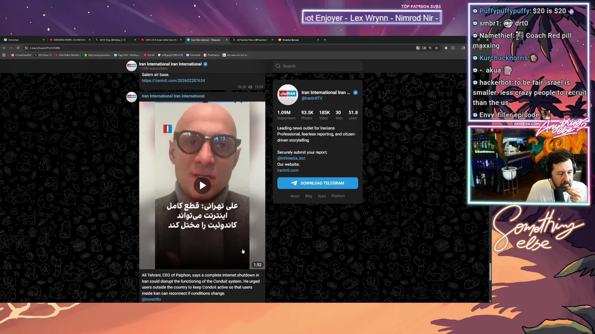Click the zoom magnifier icon in address bar
This screenshot has height=334, width=595.
(x=430, y=48)
